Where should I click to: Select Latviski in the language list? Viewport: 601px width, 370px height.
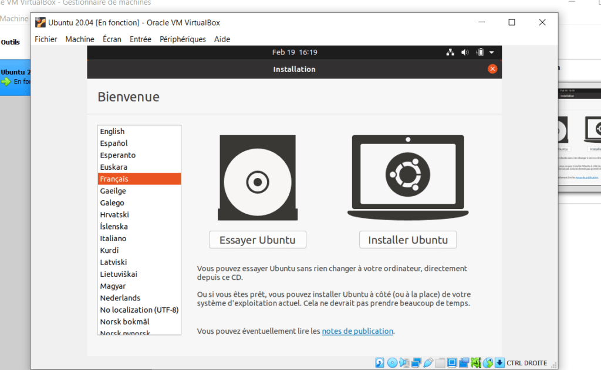pyautogui.click(x=140, y=262)
